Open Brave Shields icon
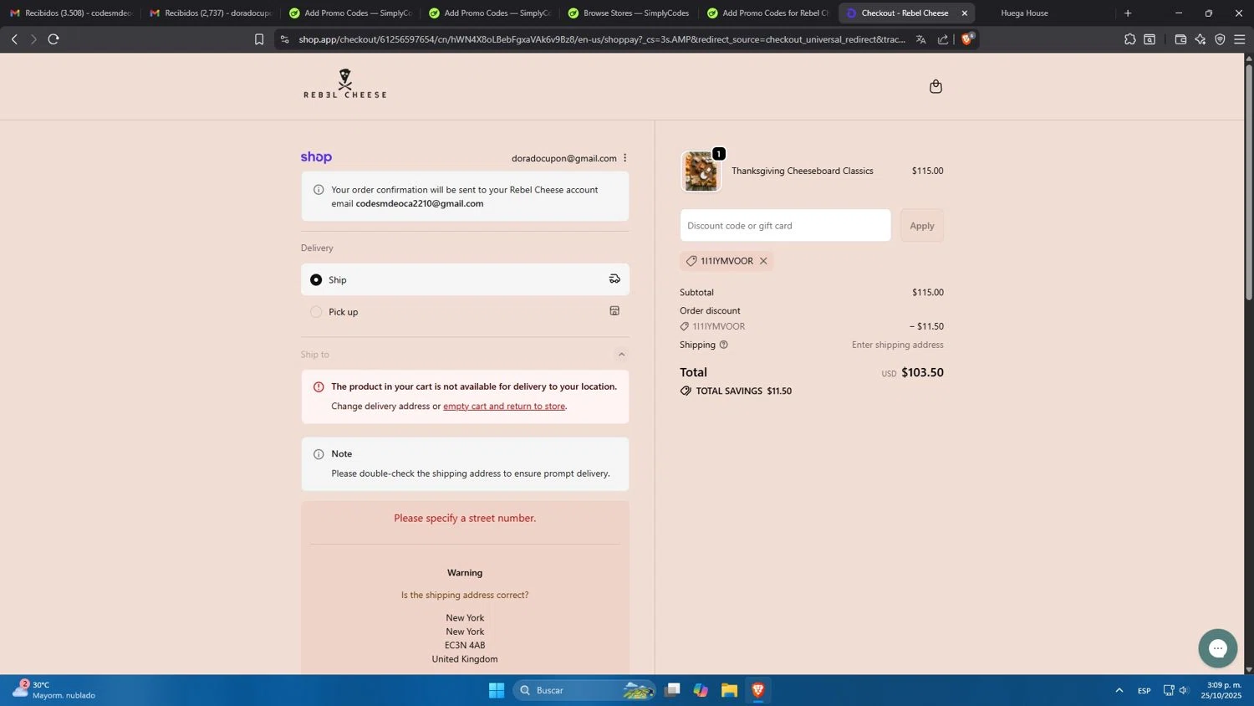 point(967,38)
